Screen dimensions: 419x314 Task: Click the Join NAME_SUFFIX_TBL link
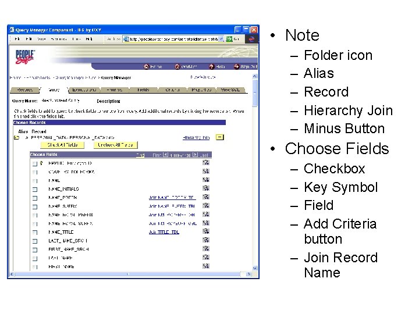(172, 206)
